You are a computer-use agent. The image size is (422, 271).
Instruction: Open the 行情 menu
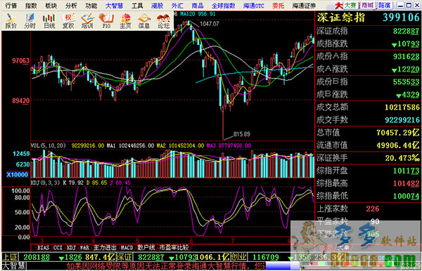11,6
